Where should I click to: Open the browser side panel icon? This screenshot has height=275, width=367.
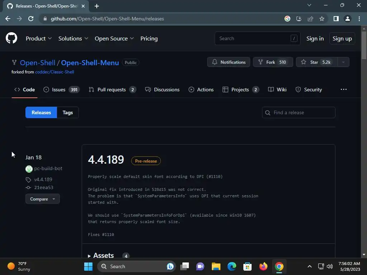pos(336,19)
